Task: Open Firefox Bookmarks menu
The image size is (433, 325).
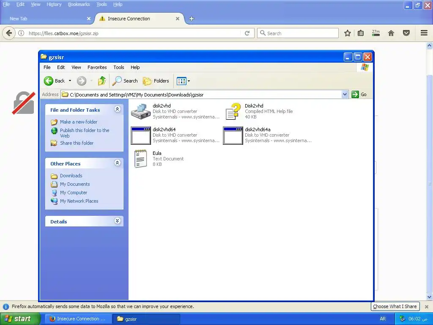Action: point(79,4)
